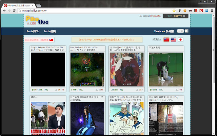Filter channels by the Taiwan flag
217x136 pixels.
(166, 39)
